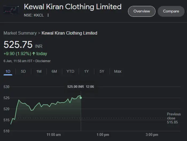Click the stock chart thumbnail in header

point(11,10)
